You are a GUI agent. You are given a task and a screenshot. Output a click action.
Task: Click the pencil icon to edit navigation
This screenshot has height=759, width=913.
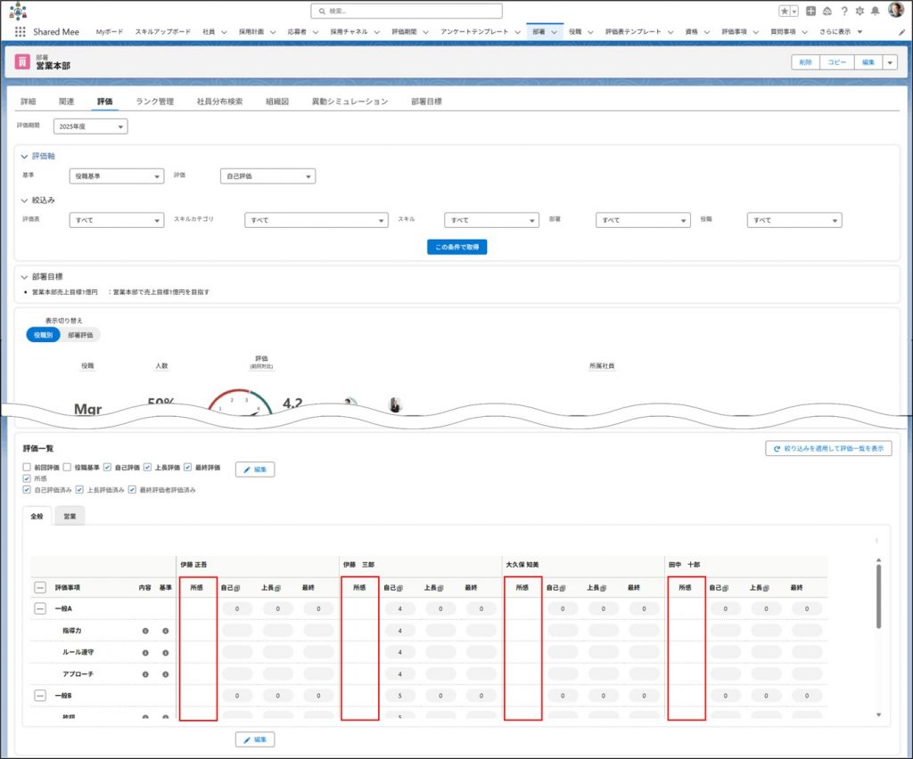(901, 32)
